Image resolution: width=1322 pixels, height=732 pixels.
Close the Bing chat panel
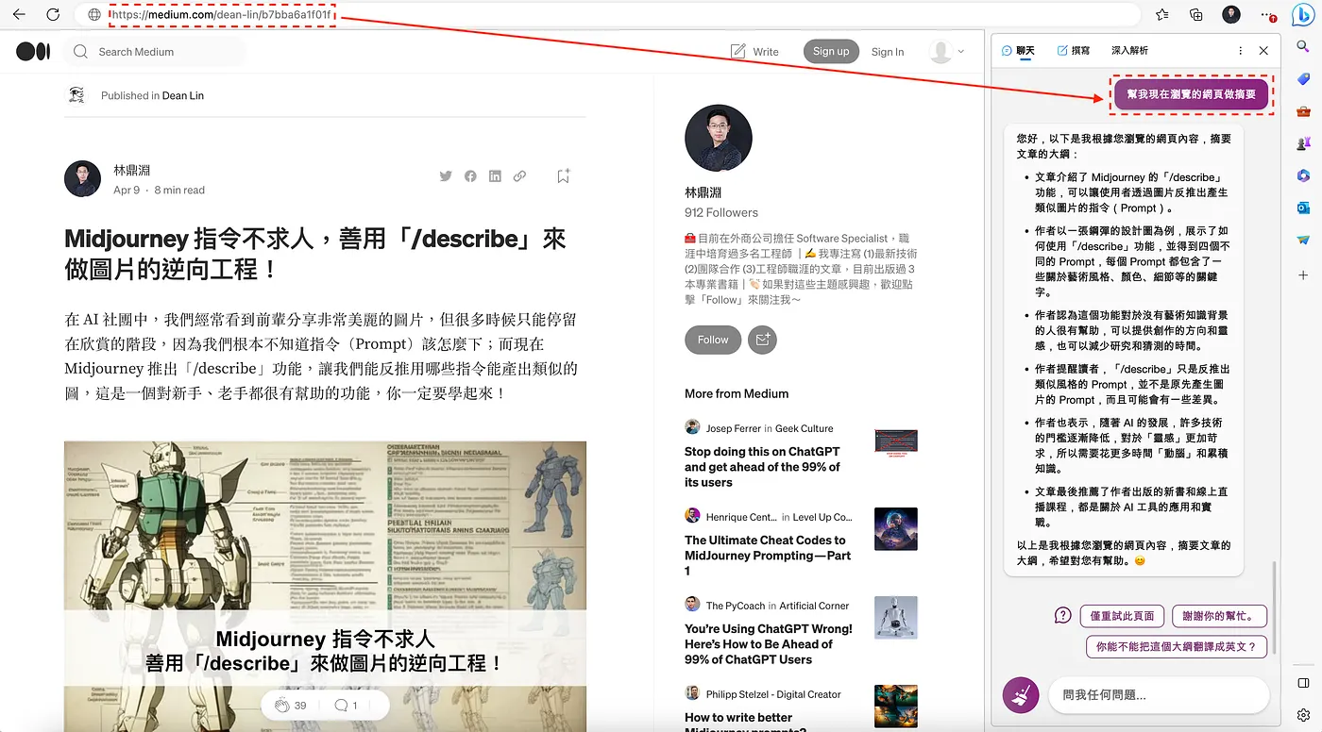click(1263, 51)
